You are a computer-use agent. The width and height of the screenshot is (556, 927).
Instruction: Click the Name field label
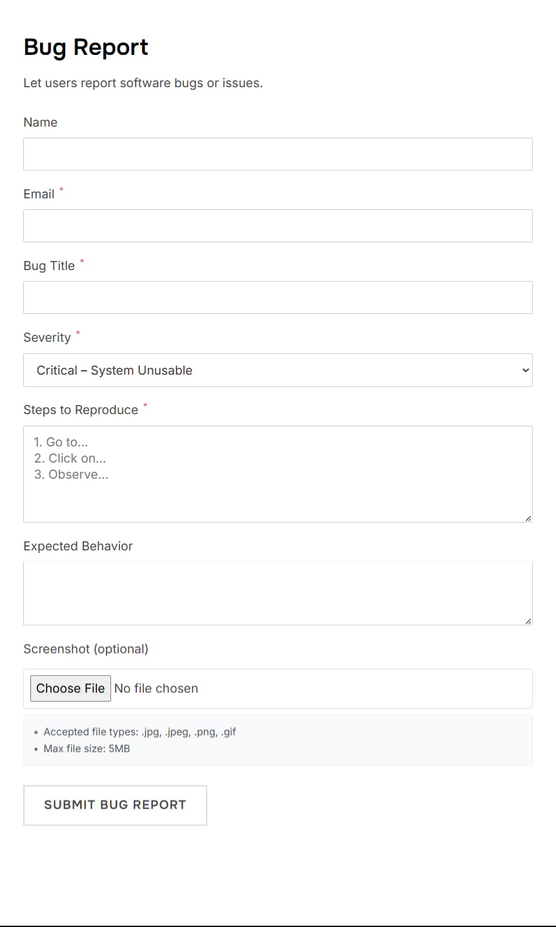[x=40, y=123]
